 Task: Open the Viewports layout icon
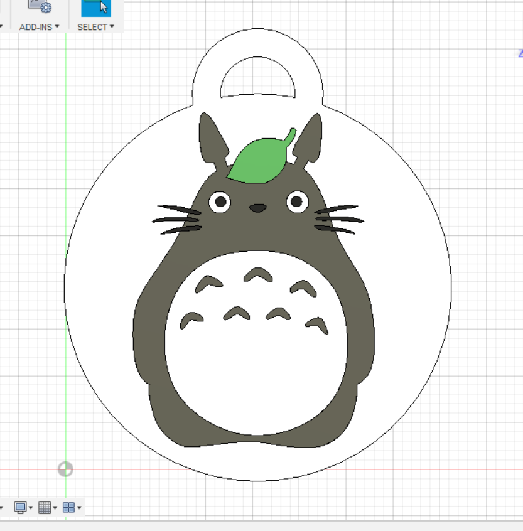click(69, 507)
